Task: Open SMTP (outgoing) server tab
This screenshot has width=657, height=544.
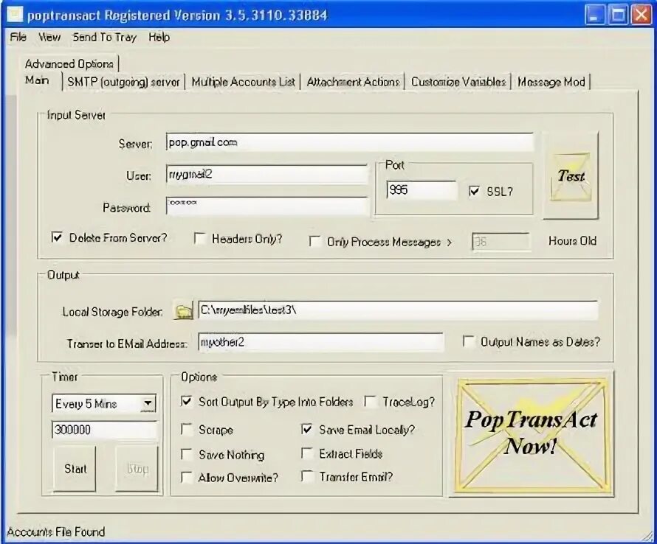Action: (123, 82)
